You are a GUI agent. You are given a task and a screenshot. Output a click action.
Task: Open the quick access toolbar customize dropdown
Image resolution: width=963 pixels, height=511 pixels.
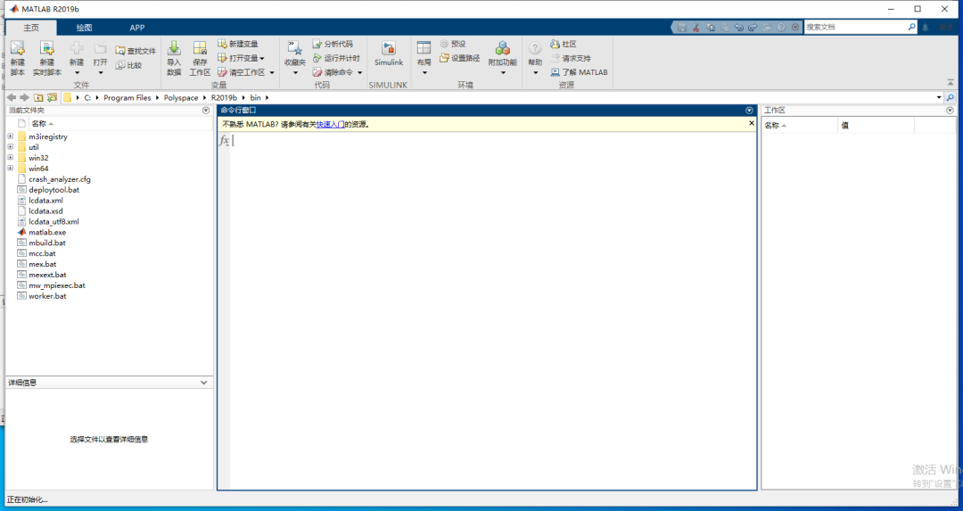[796, 28]
